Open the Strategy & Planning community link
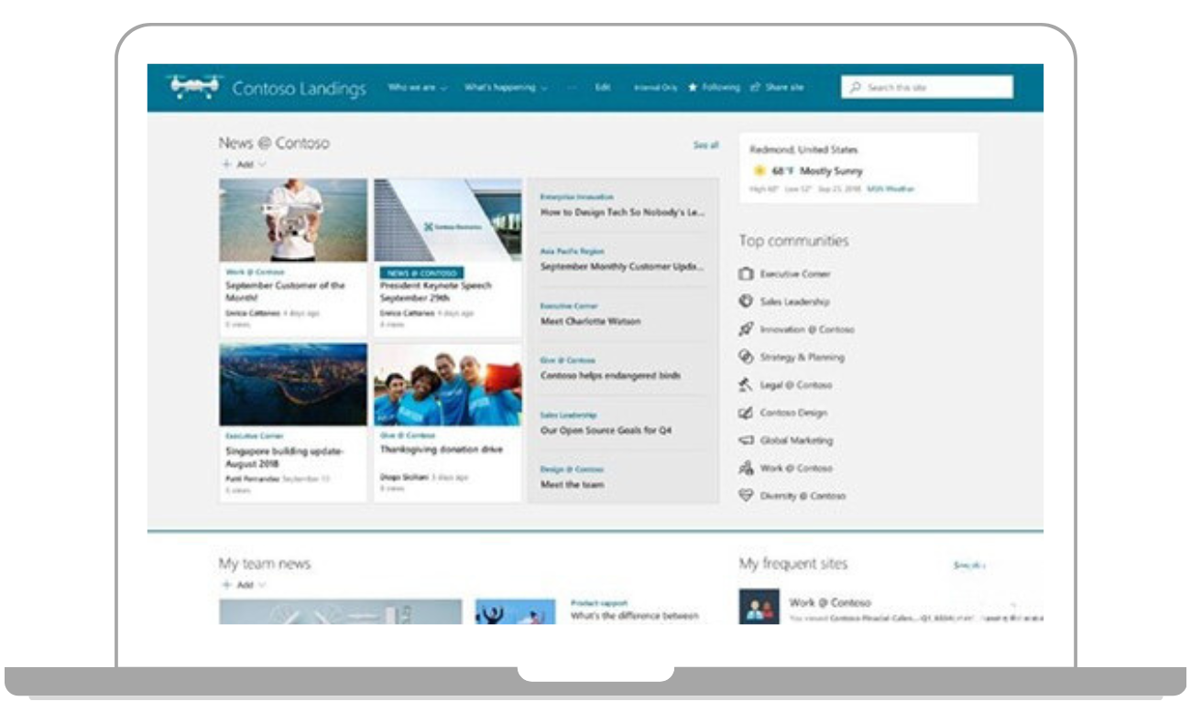1191x723 pixels. 803,357
